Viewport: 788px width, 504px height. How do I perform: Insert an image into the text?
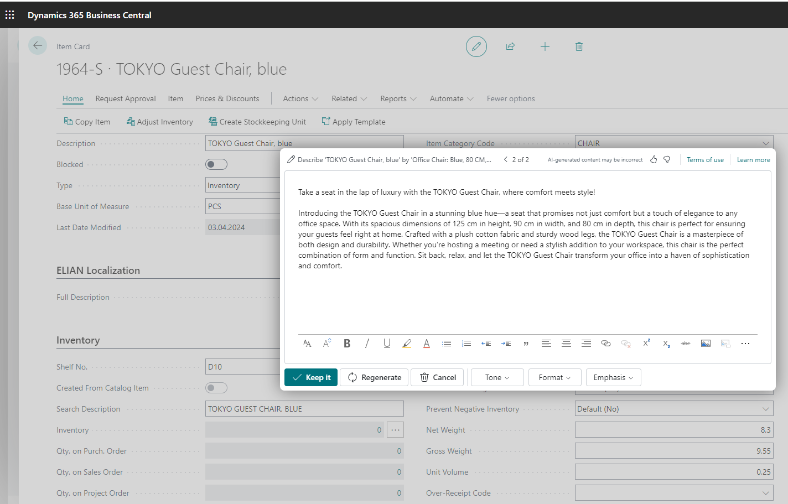[x=706, y=344]
